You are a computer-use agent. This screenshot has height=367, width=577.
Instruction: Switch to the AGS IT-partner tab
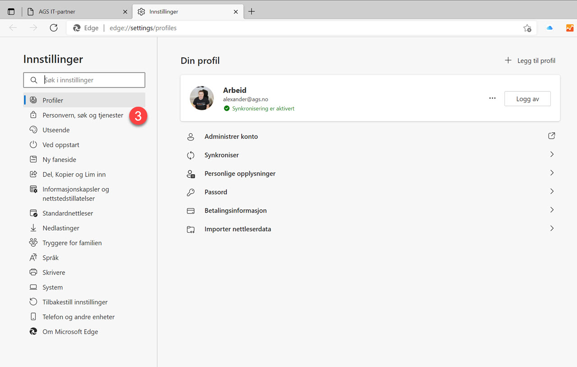click(77, 12)
